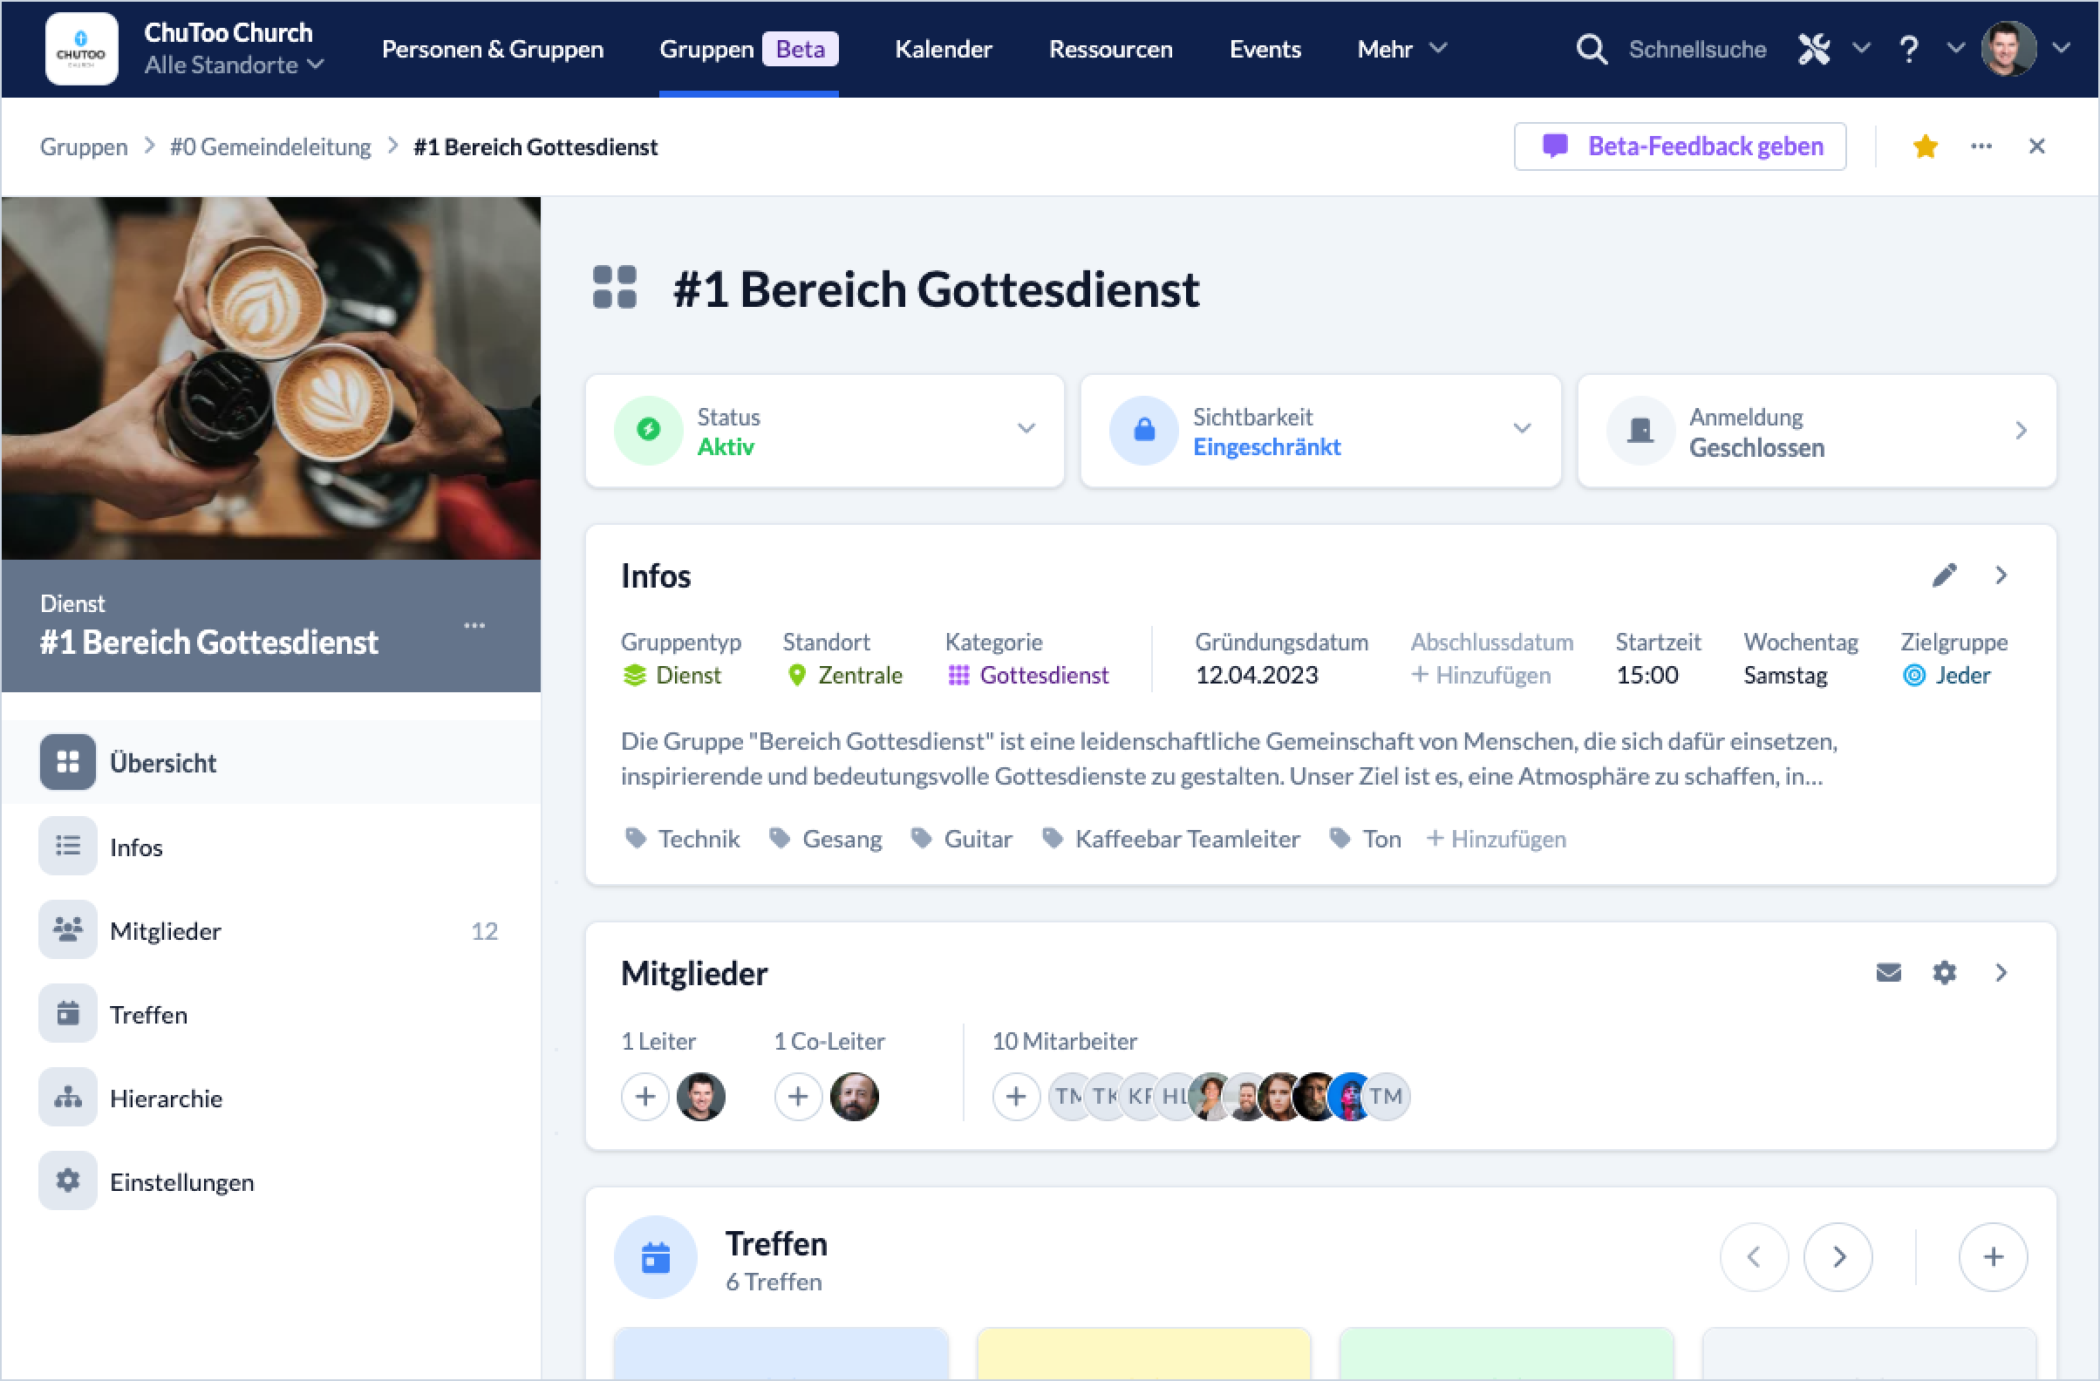Screen dimensions: 2100x1381
Task: Open three-dot menu beside favorite star
Action: click(x=1981, y=146)
